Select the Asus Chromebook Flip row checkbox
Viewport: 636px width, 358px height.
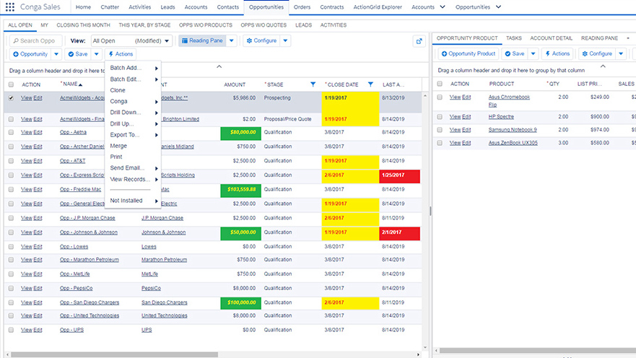coord(440,97)
